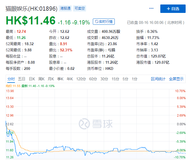
Task: Click the 委比 value 92.31%
Action: click(66, 50)
